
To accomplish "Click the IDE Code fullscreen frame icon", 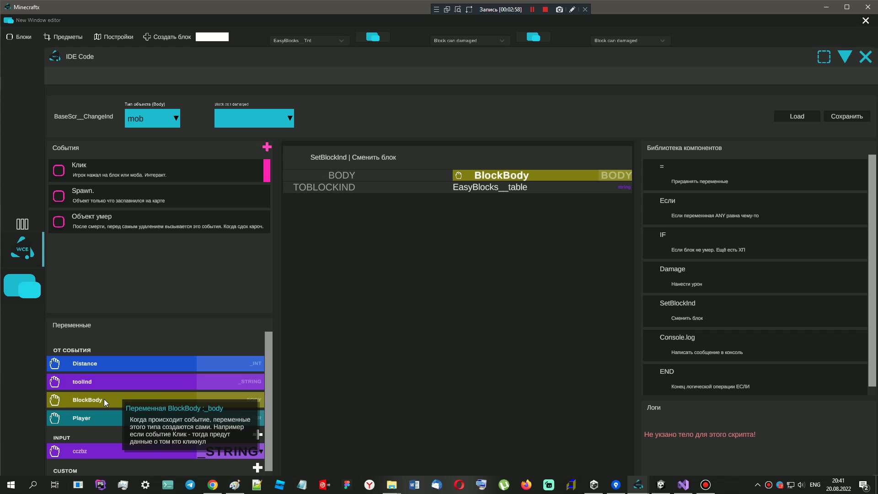I will pyautogui.click(x=824, y=57).
